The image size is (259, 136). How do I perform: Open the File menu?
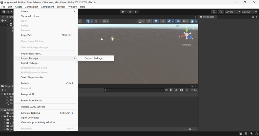[x=3, y=7]
